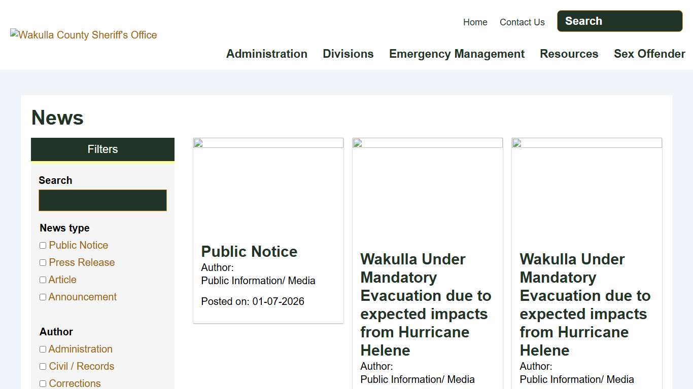
Task: Open the Resources menu
Action: tap(569, 54)
